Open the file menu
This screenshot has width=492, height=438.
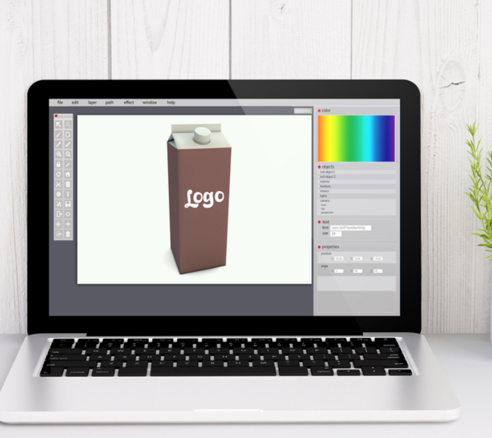60,102
